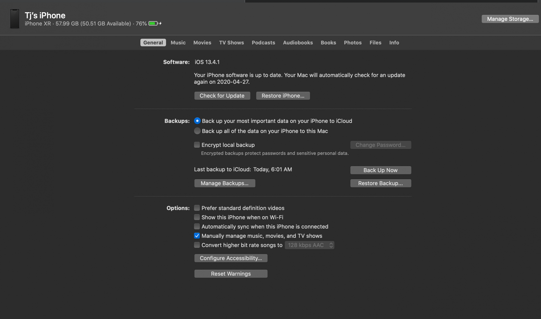Image resolution: width=541 pixels, height=319 pixels.
Task: Click the battery charge indicator icon
Action: coord(155,24)
